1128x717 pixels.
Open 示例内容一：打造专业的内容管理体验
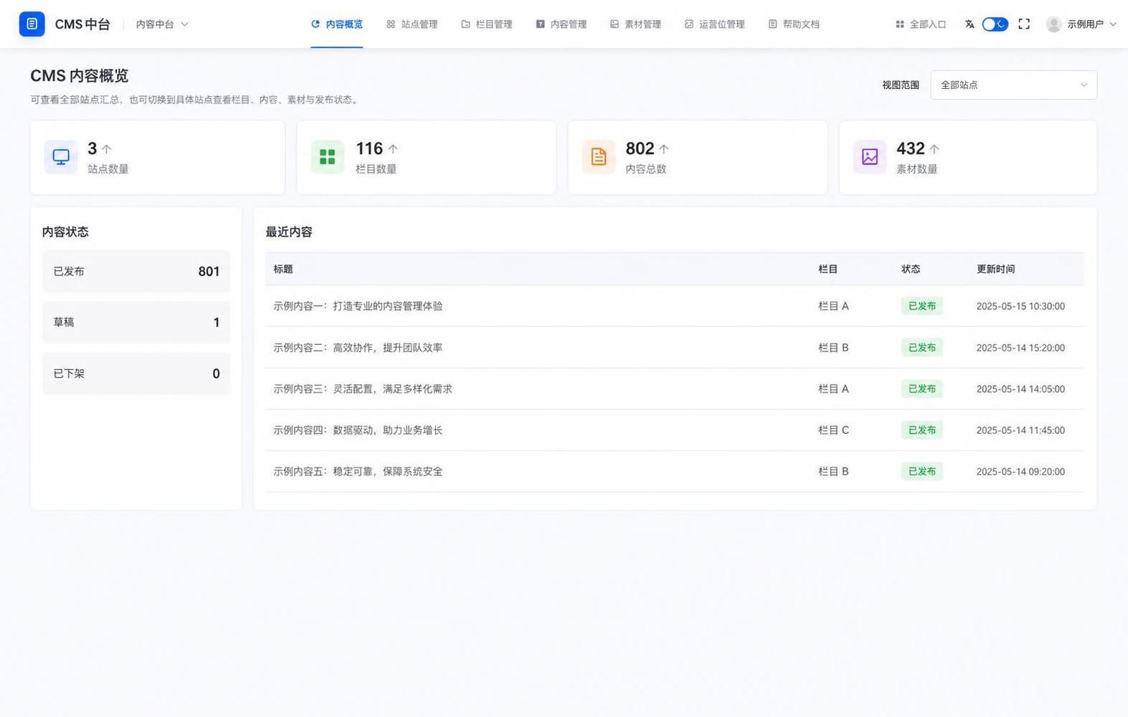click(358, 306)
